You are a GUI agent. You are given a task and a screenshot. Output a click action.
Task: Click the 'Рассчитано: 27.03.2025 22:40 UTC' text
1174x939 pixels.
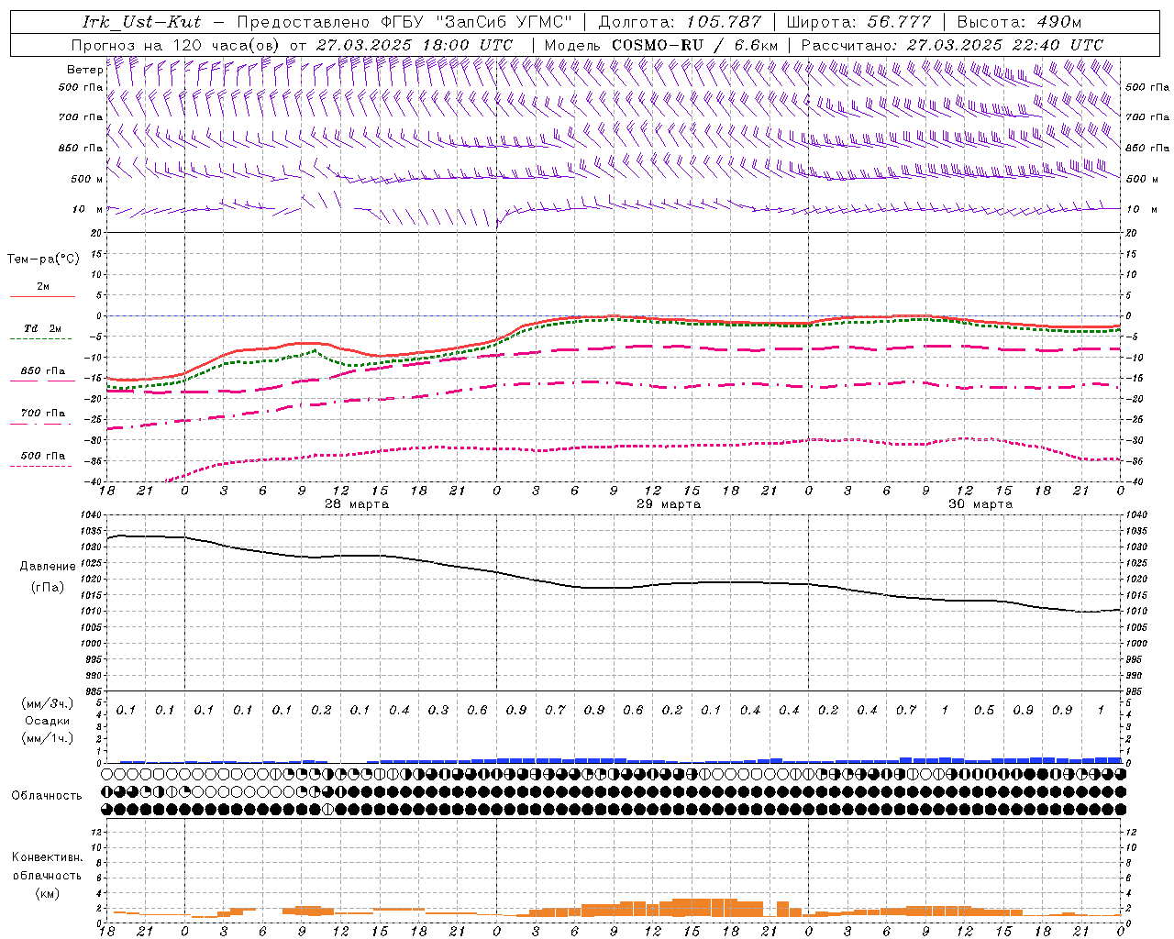tap(952, 45)
